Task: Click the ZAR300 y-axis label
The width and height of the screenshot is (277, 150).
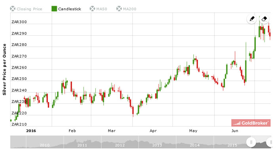Action: (x=19, y=22)
